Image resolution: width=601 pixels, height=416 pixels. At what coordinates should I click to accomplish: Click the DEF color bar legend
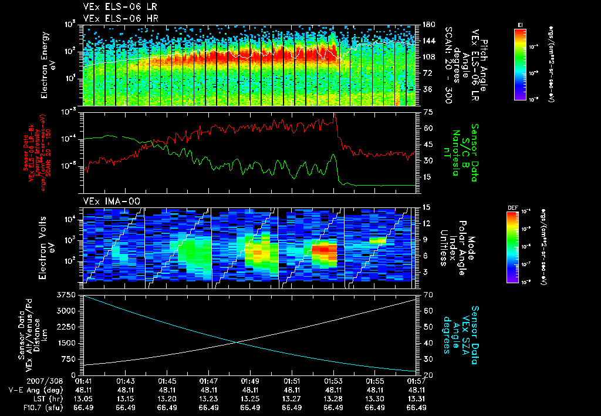[513, 247]
